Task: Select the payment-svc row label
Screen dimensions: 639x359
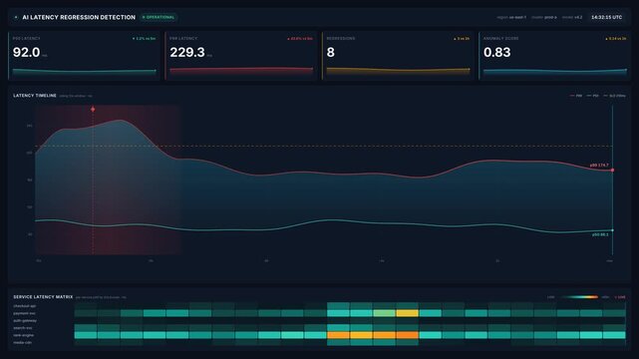Action: (x=24, y=313)
